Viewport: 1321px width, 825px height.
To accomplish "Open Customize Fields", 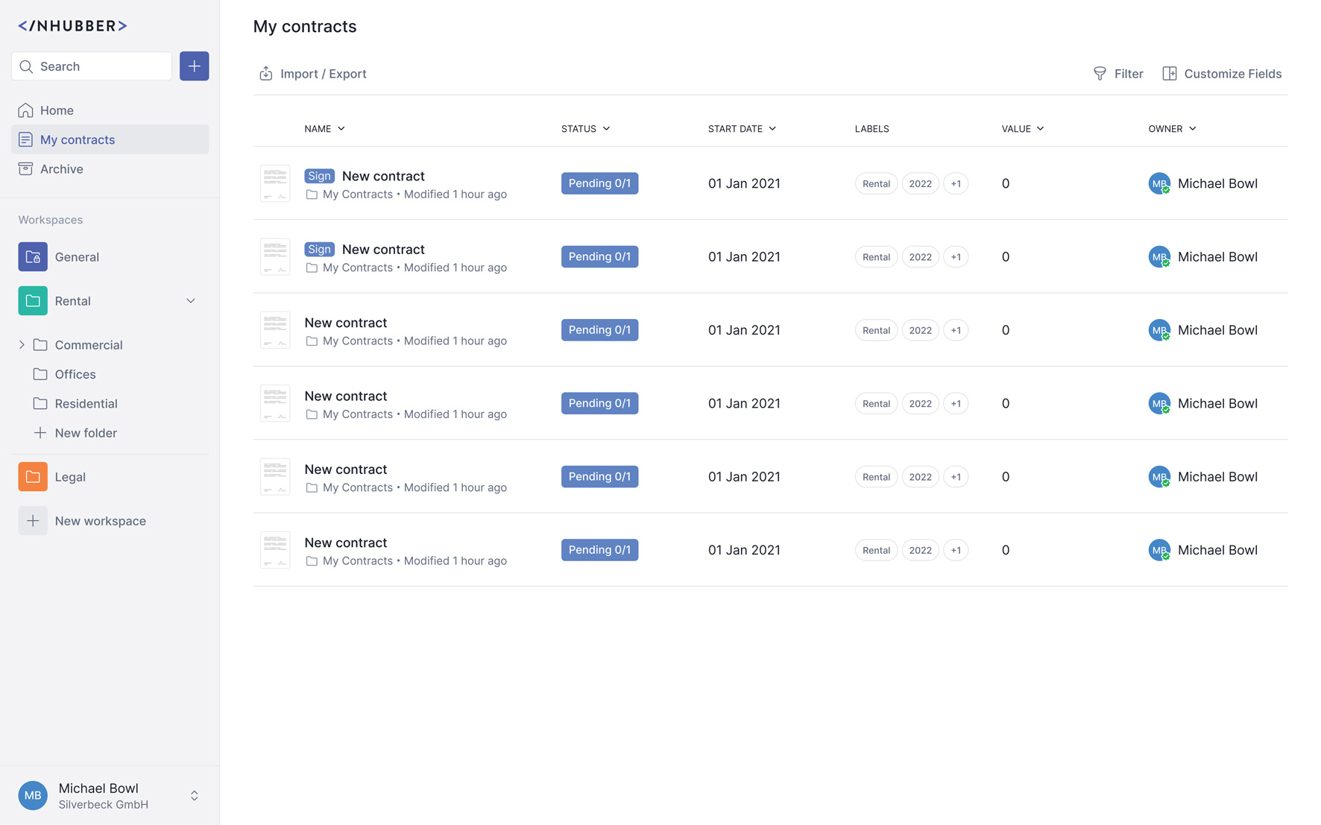I will [x=1221, y=74].
